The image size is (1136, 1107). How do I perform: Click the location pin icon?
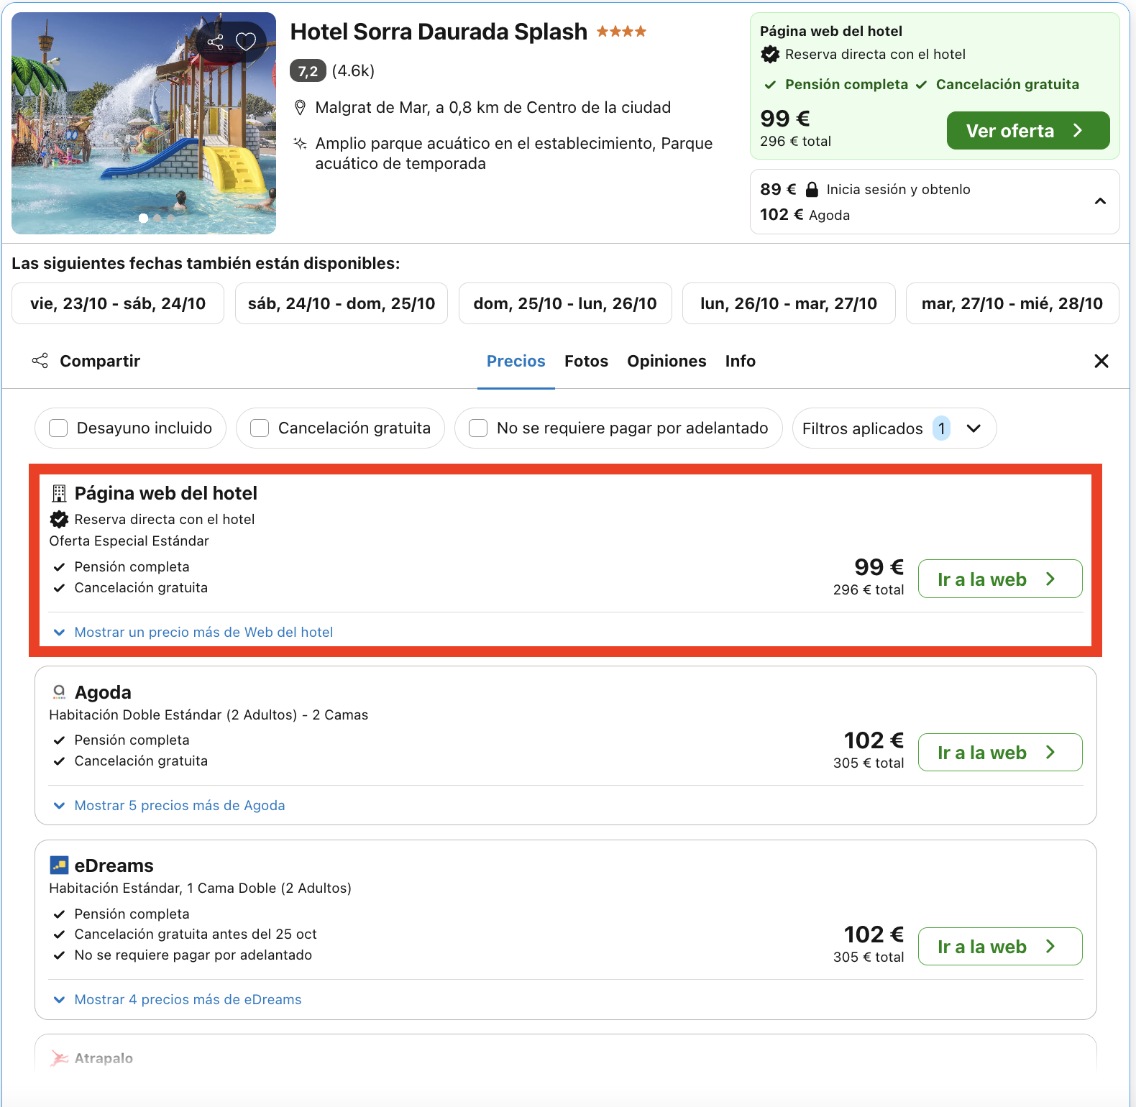click(x=301, y=108)
